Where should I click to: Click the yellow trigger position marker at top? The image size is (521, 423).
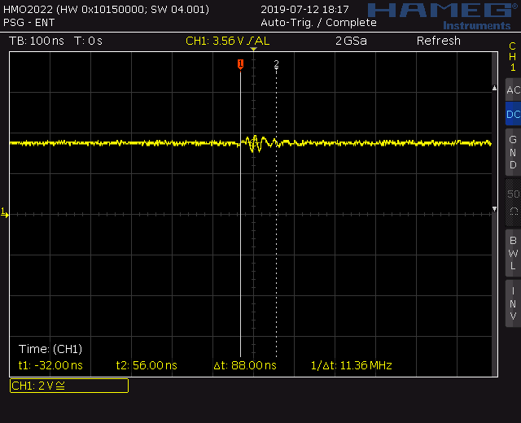pos(253,49)
